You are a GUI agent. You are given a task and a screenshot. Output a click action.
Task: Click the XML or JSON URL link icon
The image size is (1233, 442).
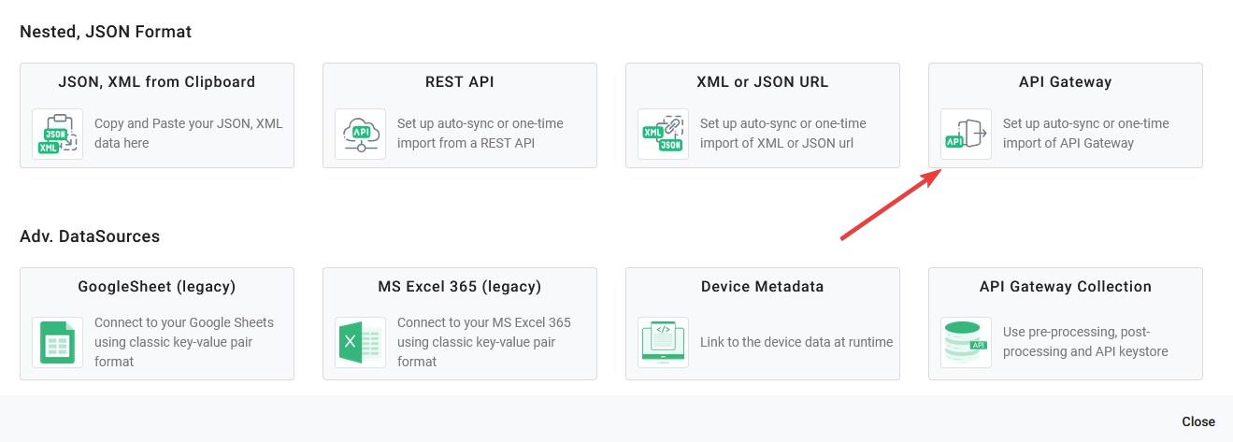[663, 134]
